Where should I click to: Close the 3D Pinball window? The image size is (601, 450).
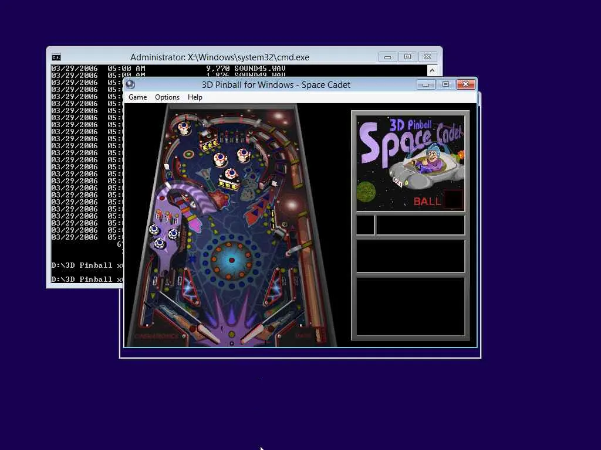[x=465, y=84]
